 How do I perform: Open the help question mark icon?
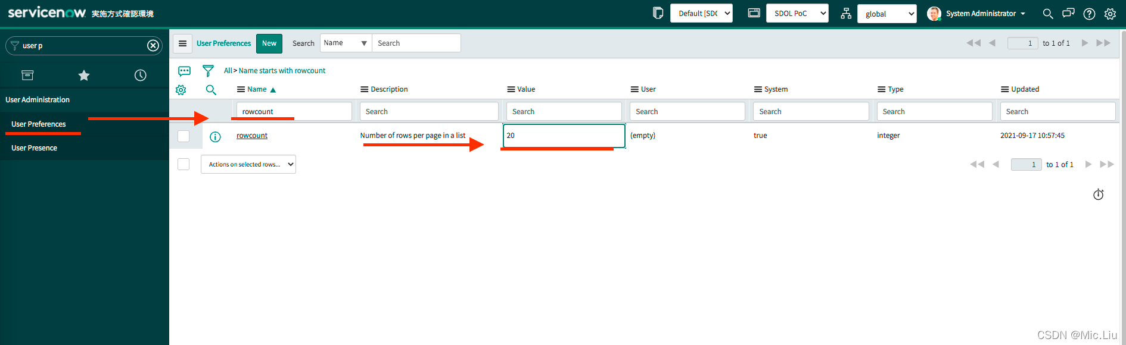coord(1089,14)
